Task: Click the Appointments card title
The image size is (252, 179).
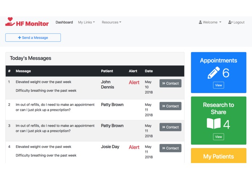Action: tap(218, 61)
